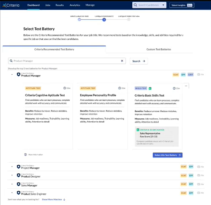Open the Manage section
The width and height of the screenshot is (211, 205).
click(90, 5)
